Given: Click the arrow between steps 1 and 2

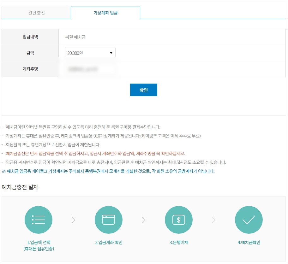Looking at the screenshot, I should pyautogui.click(x=74, y=220).
